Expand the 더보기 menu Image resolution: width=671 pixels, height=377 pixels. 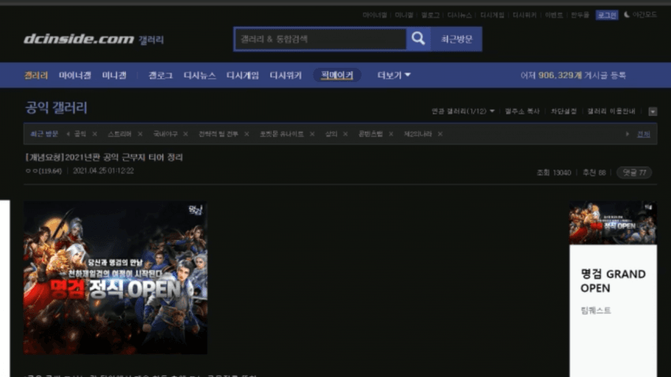click(394, 75)
